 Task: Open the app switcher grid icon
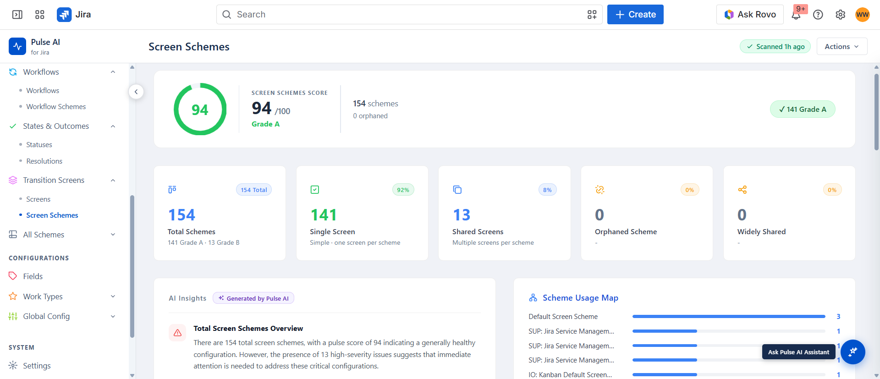click(40, 15)
